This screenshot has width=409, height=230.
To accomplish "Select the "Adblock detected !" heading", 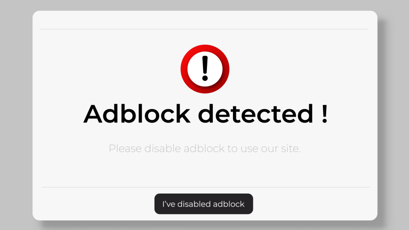I will (205, 114).
